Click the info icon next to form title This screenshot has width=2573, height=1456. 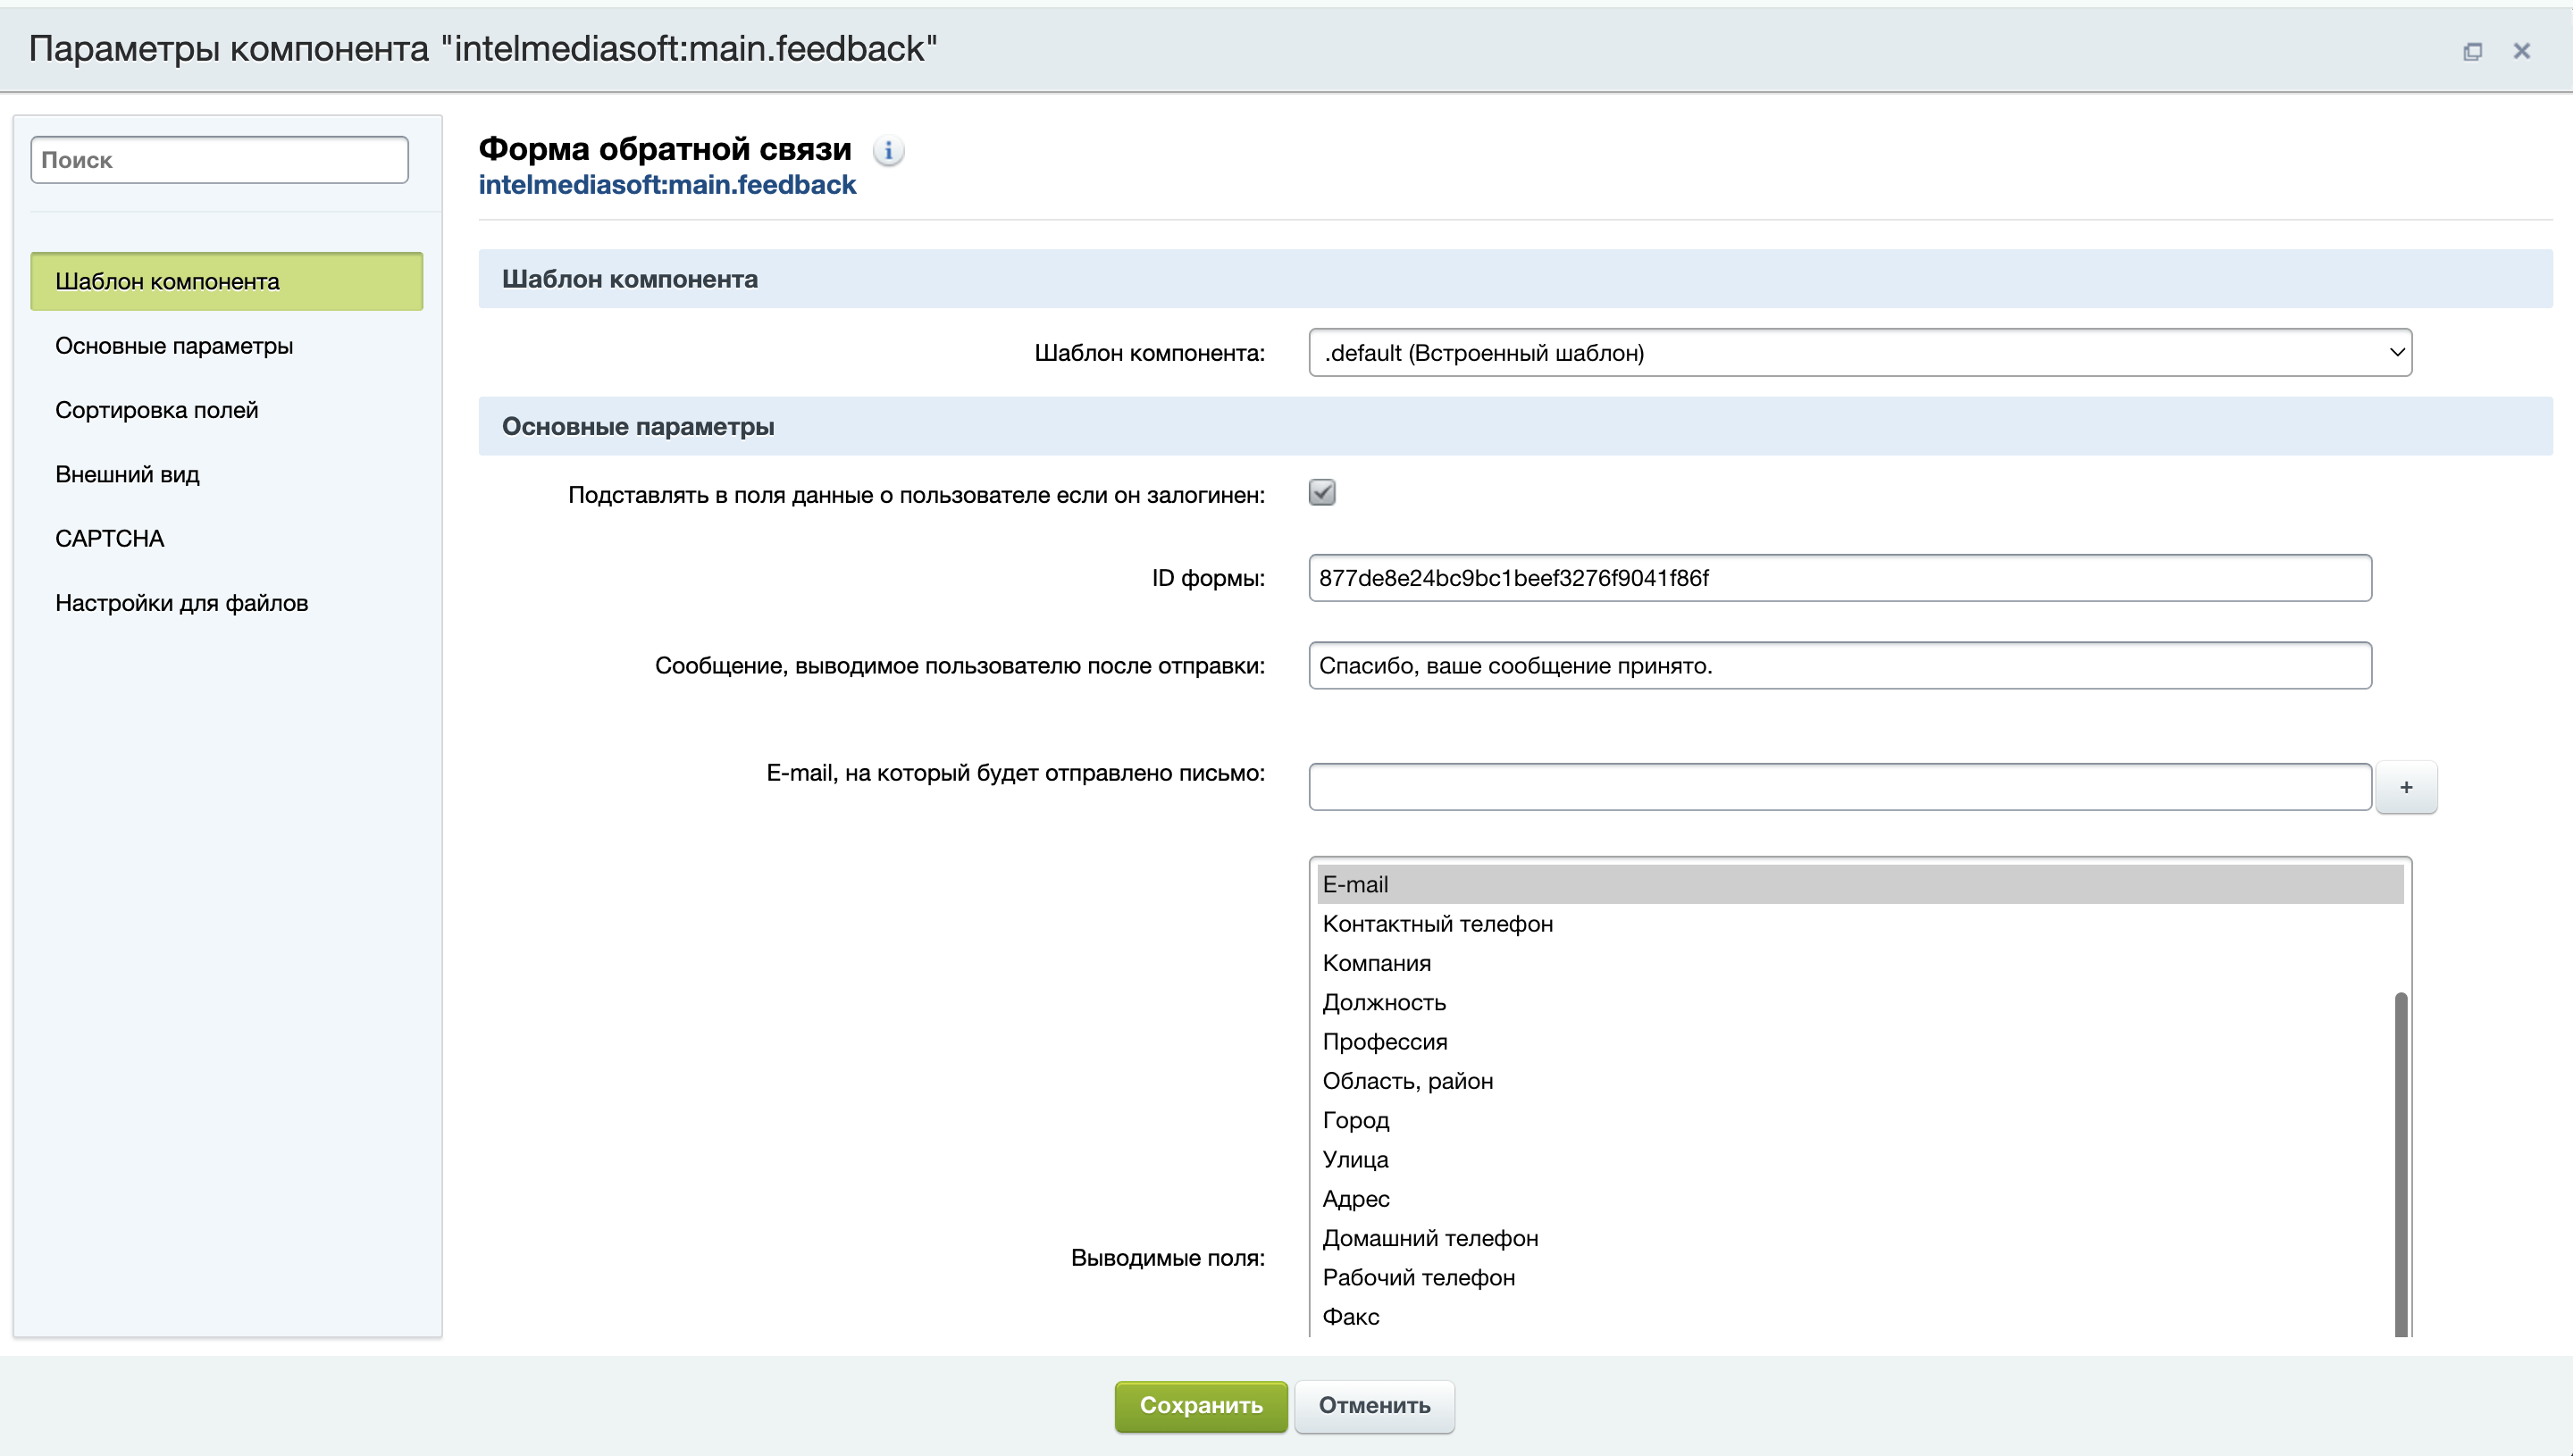[888, 151]
